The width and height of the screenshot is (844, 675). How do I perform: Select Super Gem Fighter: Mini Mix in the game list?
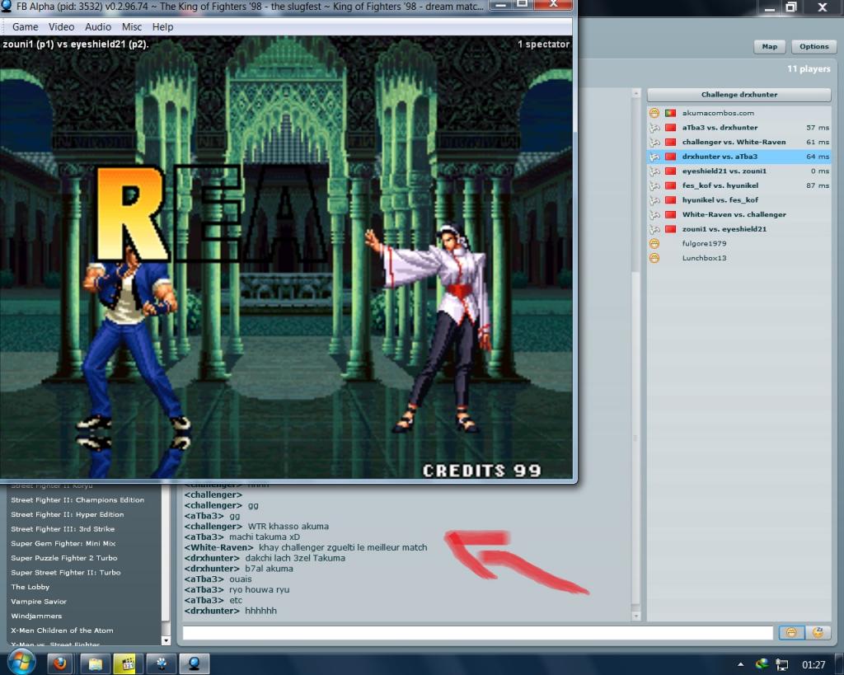[63, 544]
